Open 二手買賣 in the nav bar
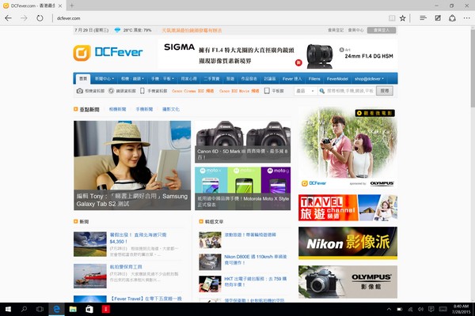The width and height of the screenshot is (475, 316). click(211, 79)
